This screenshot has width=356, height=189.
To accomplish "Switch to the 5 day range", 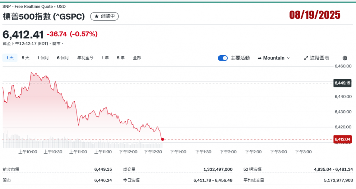I will point(26,58).
